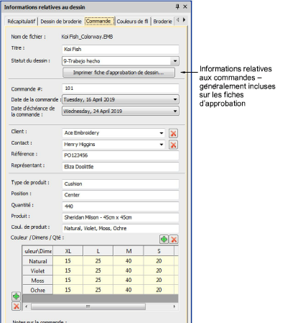This screenshot has width=285, height=323.
Task: Open the Date d'échéance date picker
Action: point(175,111)
